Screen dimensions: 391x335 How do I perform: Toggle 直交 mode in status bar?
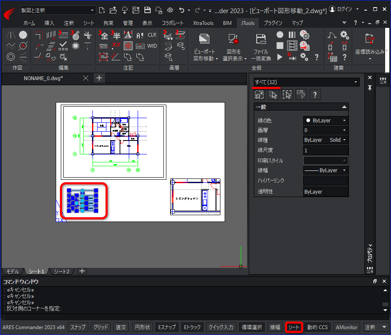121,327
